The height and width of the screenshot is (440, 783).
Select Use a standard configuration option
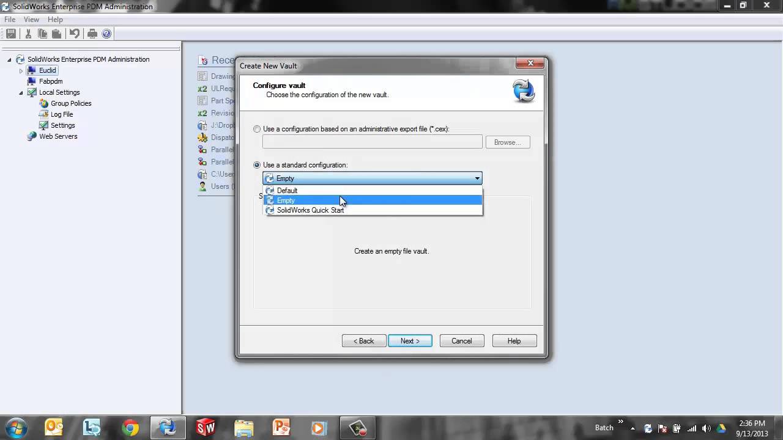(x=257, y=165)
